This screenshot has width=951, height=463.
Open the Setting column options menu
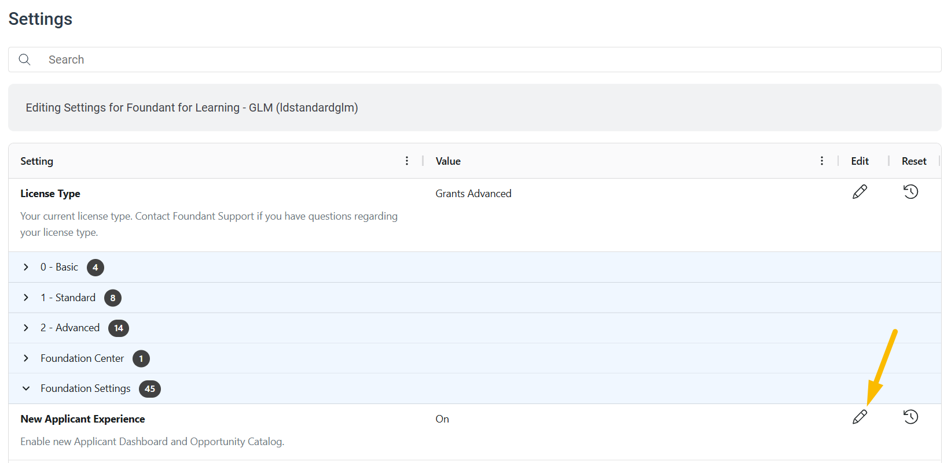(407, 161)
